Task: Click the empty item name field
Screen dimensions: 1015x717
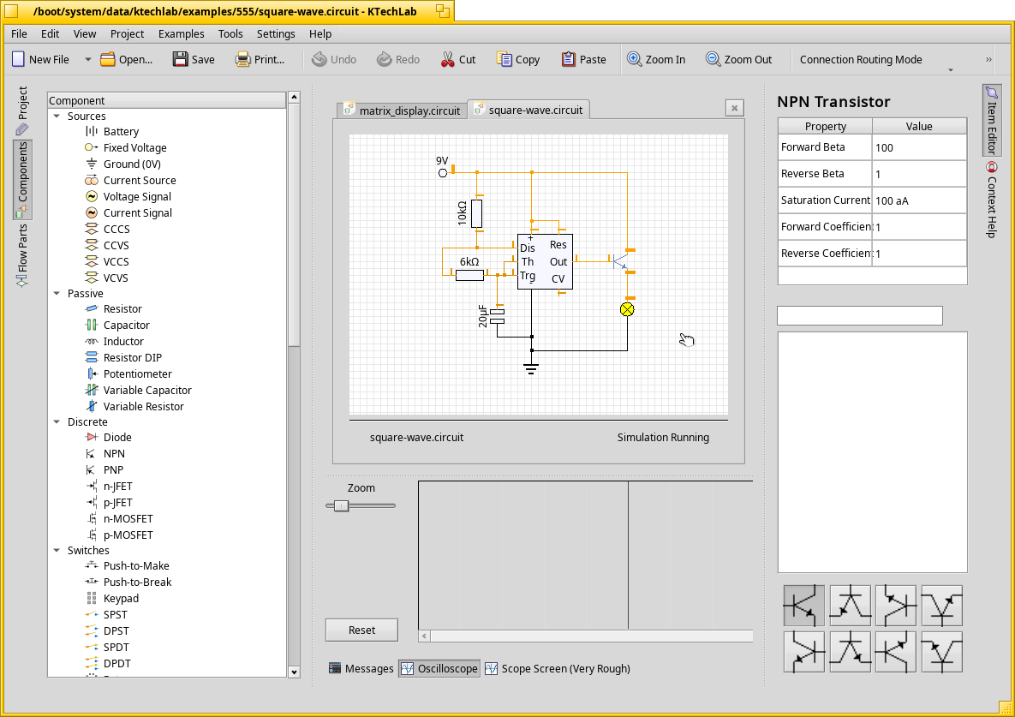Action: coord(860,316)
